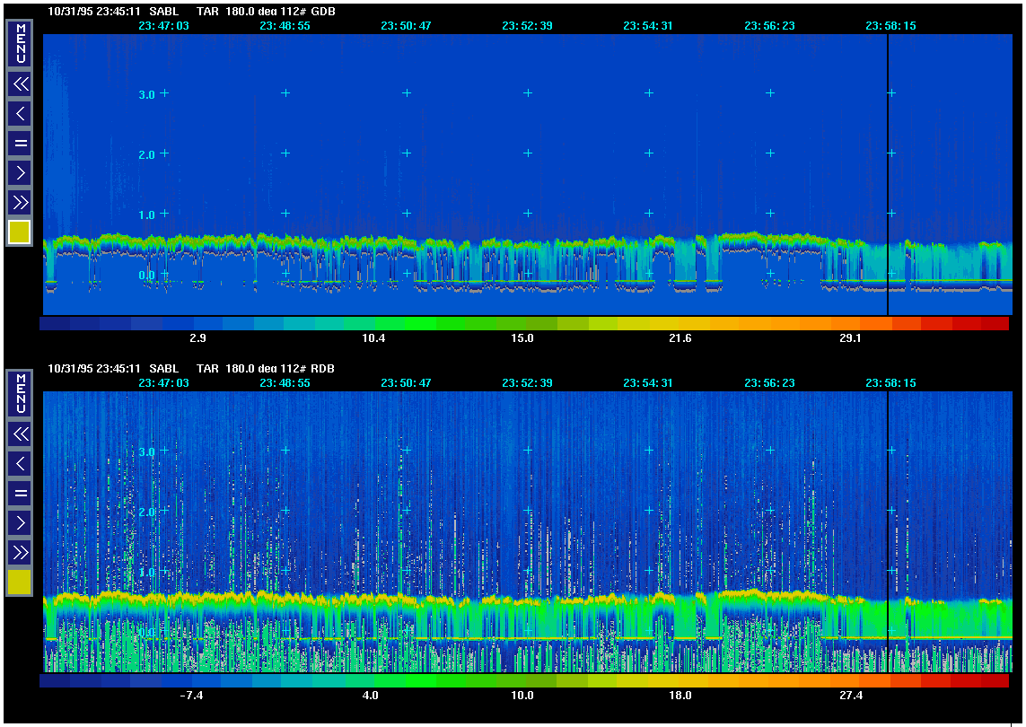Viewport: 1026px width, 727px height.
Task: Click the equals sign button in the RDB panel
Action: point(20,493)
